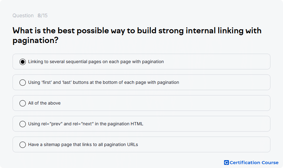The height and width of the screenshot is (168, 283).
Task: Click the question heading about internal linking with pagination
Action: coord(137,35)
